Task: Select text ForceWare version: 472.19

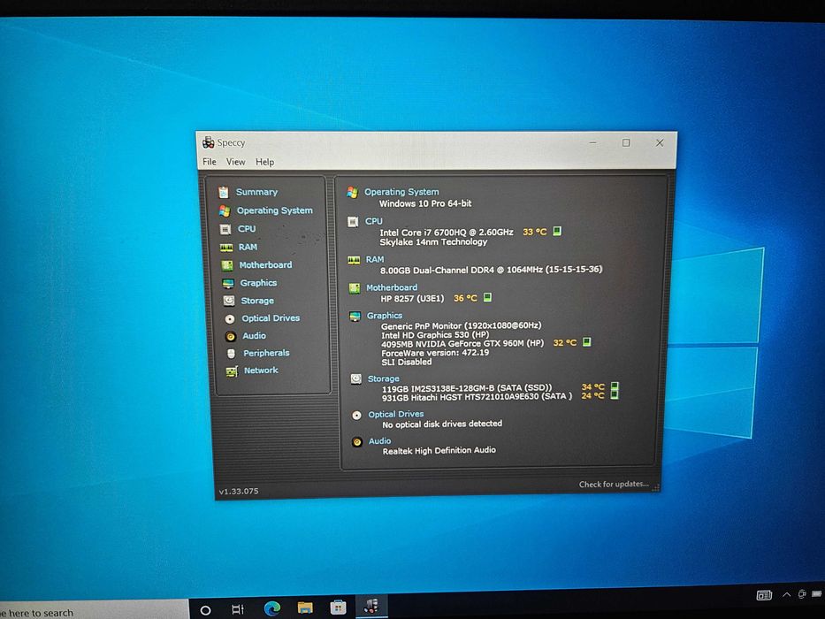Action: 435,353
